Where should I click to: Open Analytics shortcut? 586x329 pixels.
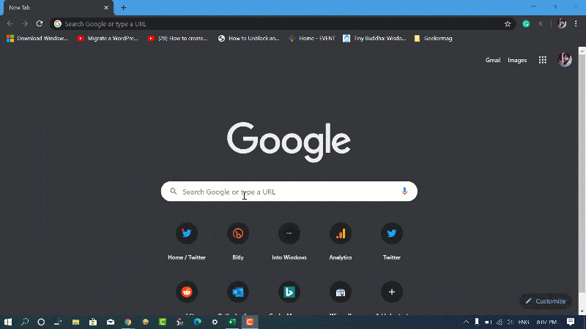pos(341,241)
